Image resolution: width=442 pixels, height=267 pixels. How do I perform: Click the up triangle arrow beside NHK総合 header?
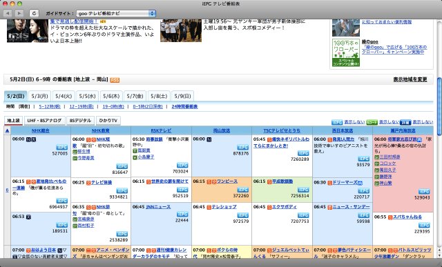pos(8,130)
